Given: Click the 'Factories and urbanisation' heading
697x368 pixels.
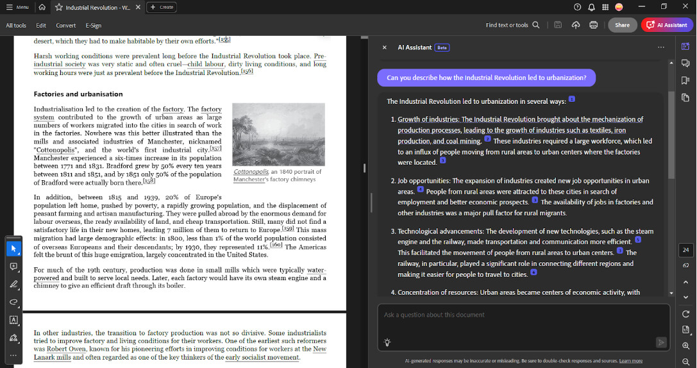Looking at the screenshot, I should tap(78, 94).
